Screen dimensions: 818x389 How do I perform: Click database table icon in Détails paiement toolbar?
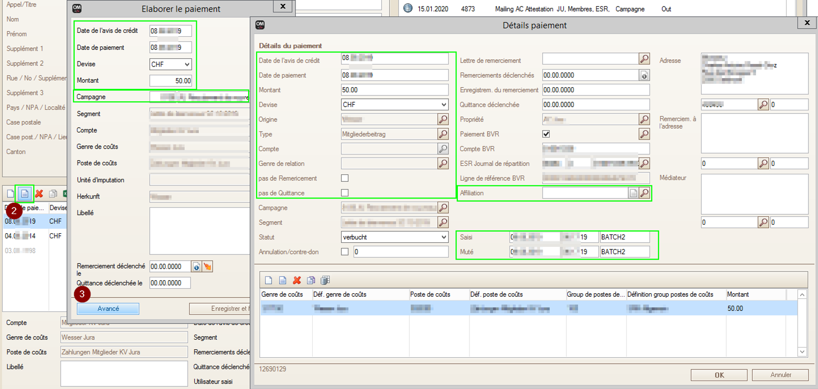point(325,280)
